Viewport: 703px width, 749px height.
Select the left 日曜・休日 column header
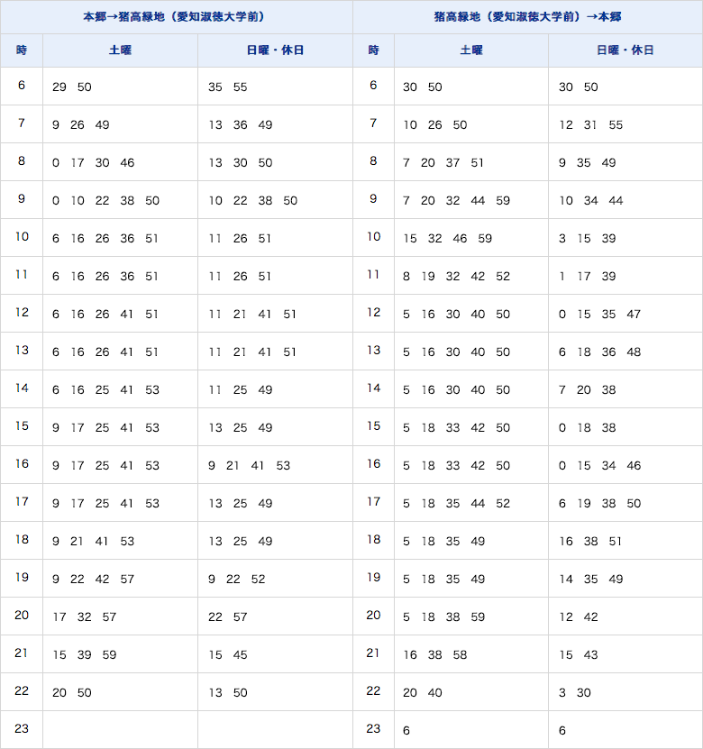click(x=275, y=50)
